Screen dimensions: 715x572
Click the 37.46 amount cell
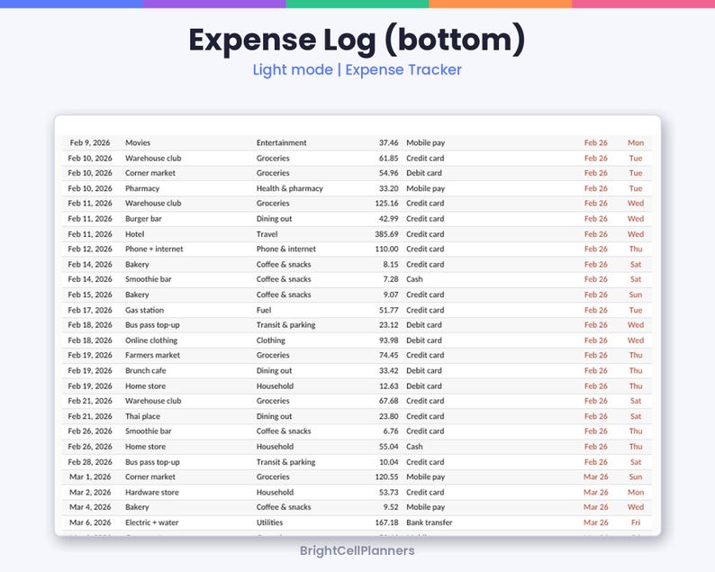pyautogui.click(x=388, y=142)
